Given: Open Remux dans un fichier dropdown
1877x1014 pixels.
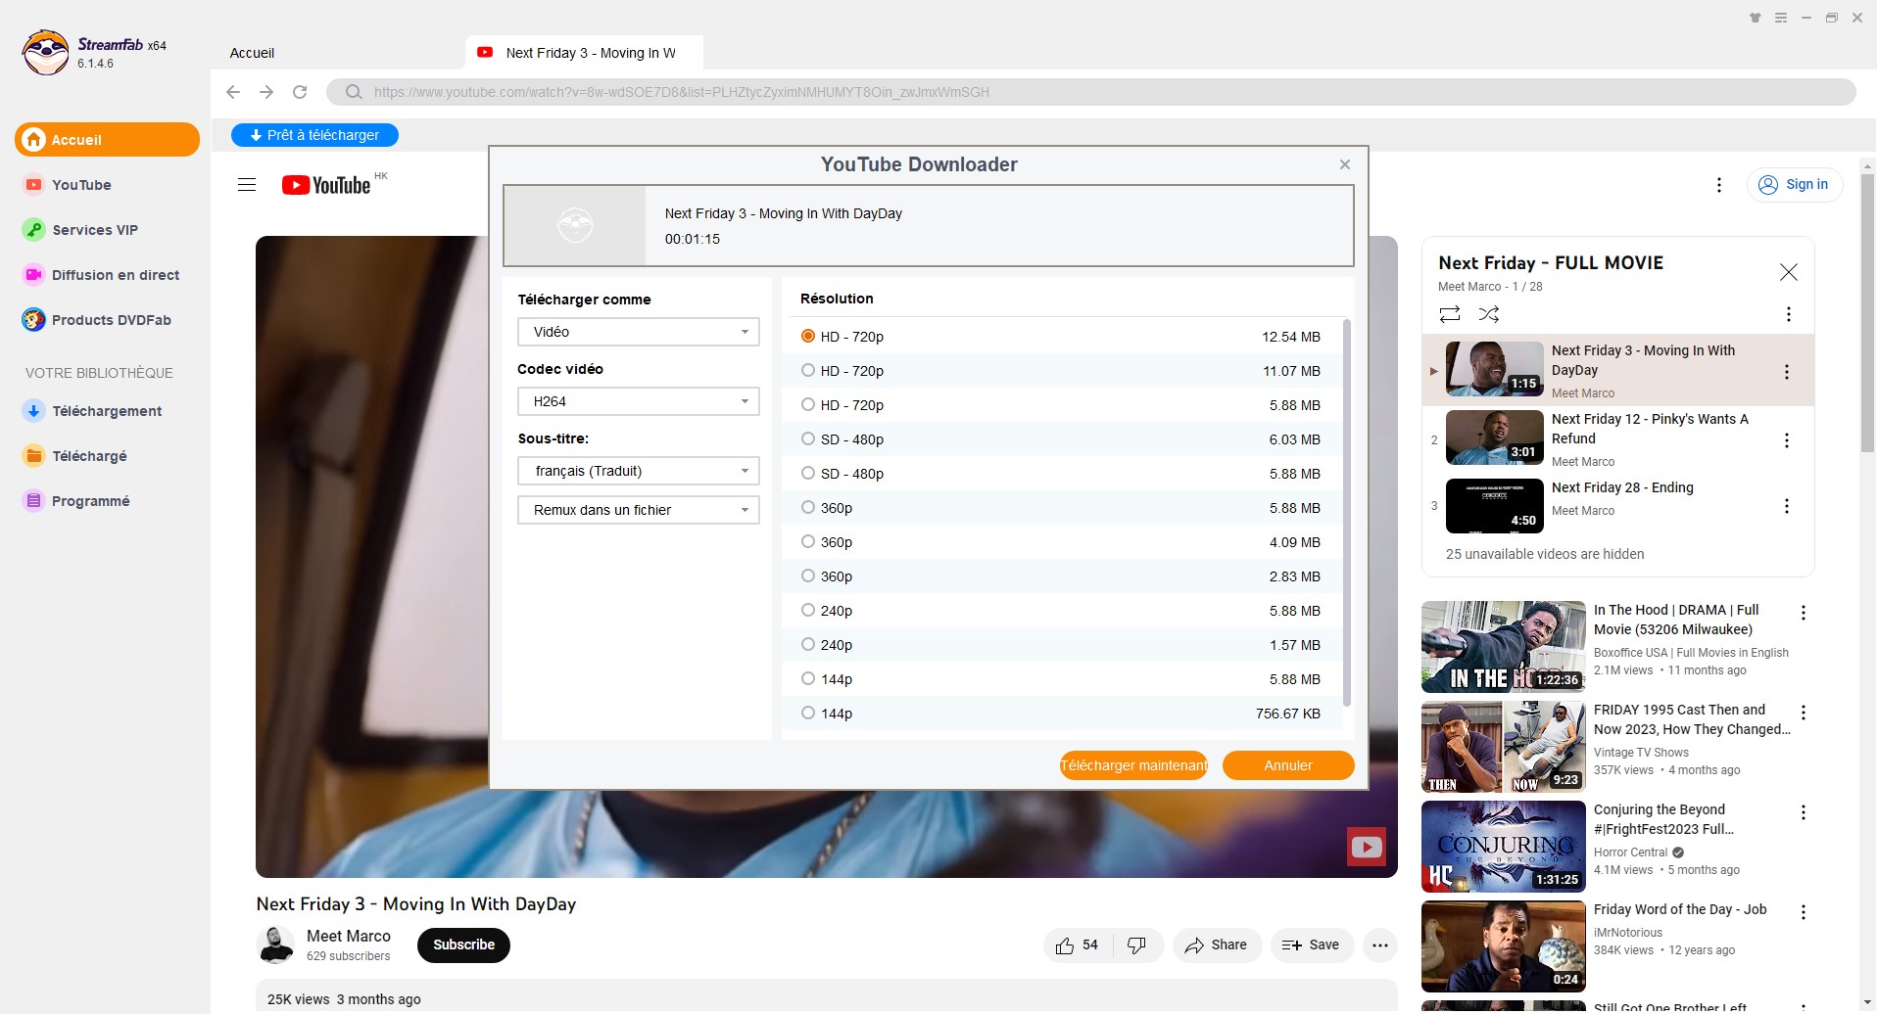Looking at the screenshot, I should tap(639, 510).
